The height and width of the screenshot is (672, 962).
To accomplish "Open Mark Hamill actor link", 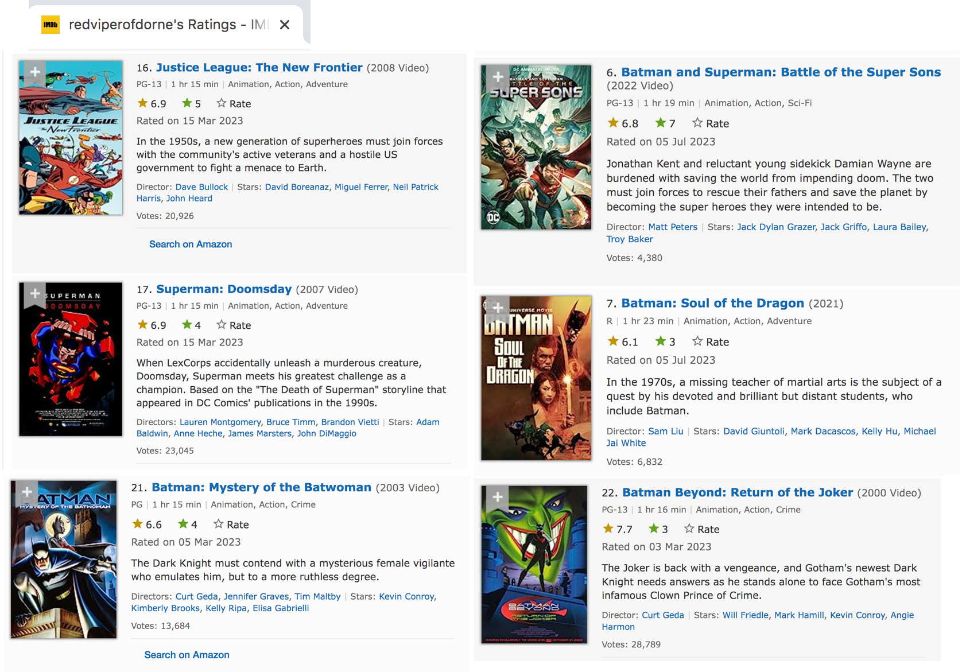I will click(799, 615).
